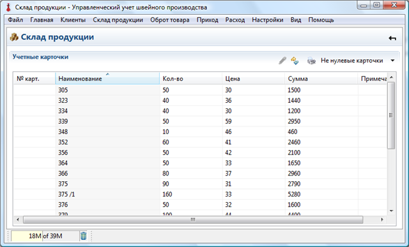Select the row named 352
Image resolution: width=409 pixels, height=247 pixels.
(x=200, y=142)
